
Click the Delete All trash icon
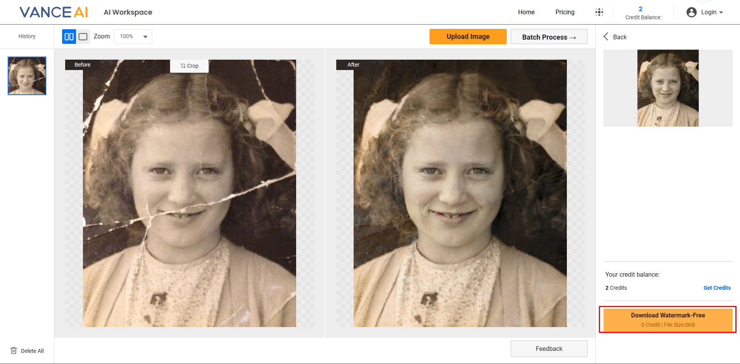tap(14, 351)
